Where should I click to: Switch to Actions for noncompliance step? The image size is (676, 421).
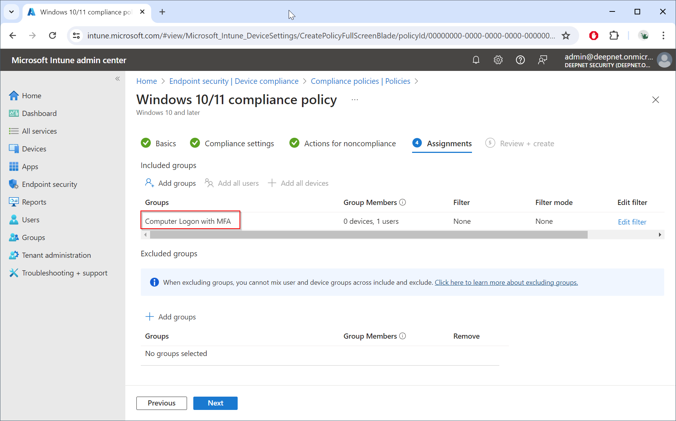click(x=350, y=144)
